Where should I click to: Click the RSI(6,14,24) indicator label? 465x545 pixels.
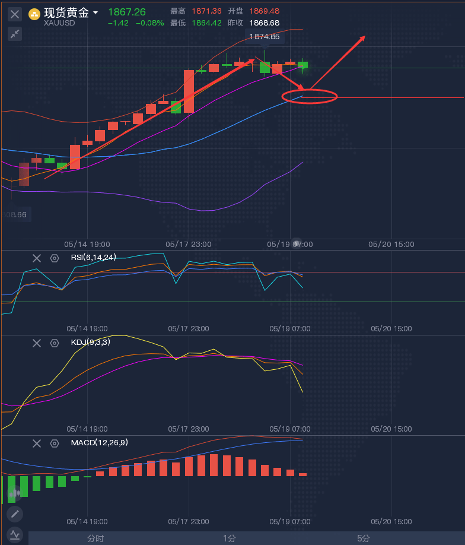tap(94, 257)
